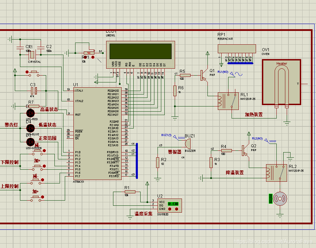Select the Q2 PNP transistor
Screen dimensions: 316x248
tap(245, 150)
